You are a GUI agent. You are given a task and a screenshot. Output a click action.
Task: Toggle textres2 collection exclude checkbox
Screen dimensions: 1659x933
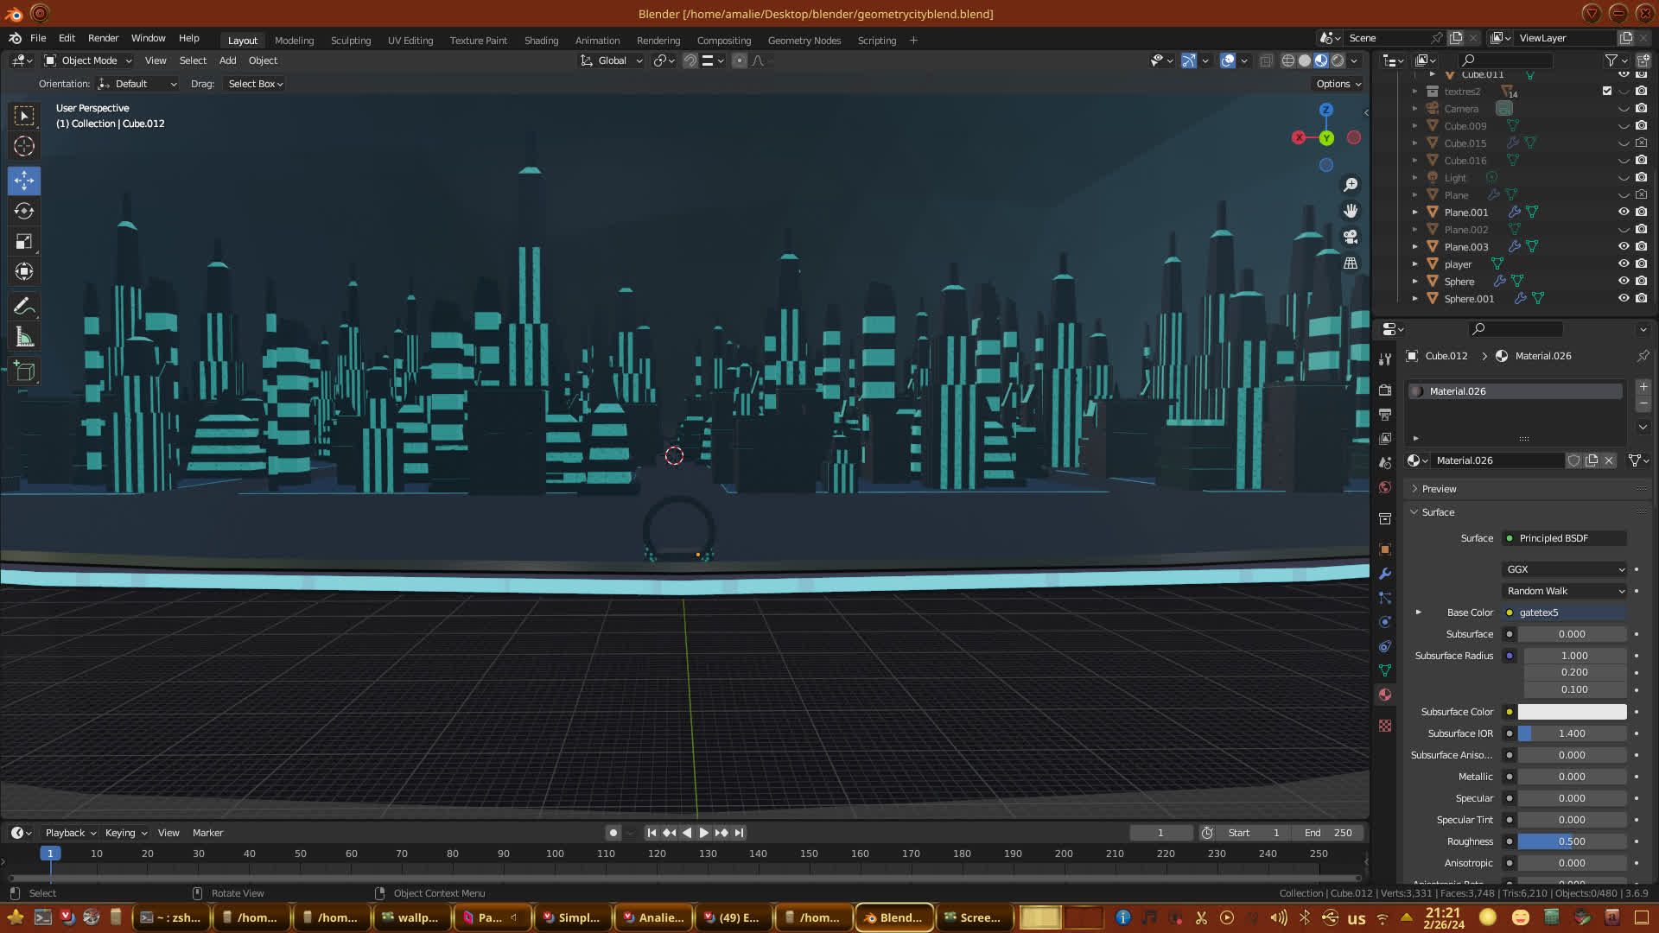(1607, 91)
